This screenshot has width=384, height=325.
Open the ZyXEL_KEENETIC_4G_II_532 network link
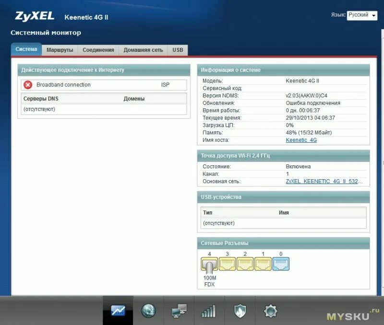point(324,182)
